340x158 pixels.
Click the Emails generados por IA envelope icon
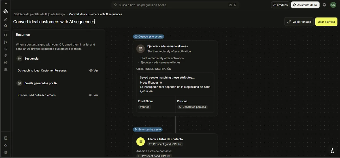[x=19, y=83]
